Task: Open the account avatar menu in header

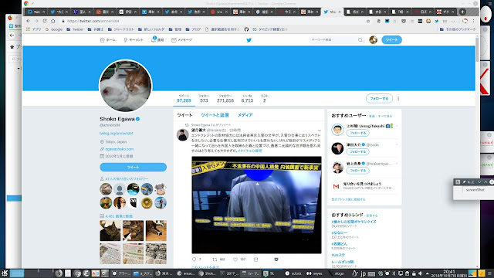Action: pyautogui.click(x=374, y=40)
